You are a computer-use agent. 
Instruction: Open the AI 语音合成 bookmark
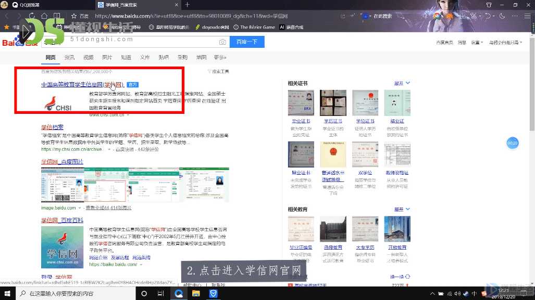click(291, 27)
